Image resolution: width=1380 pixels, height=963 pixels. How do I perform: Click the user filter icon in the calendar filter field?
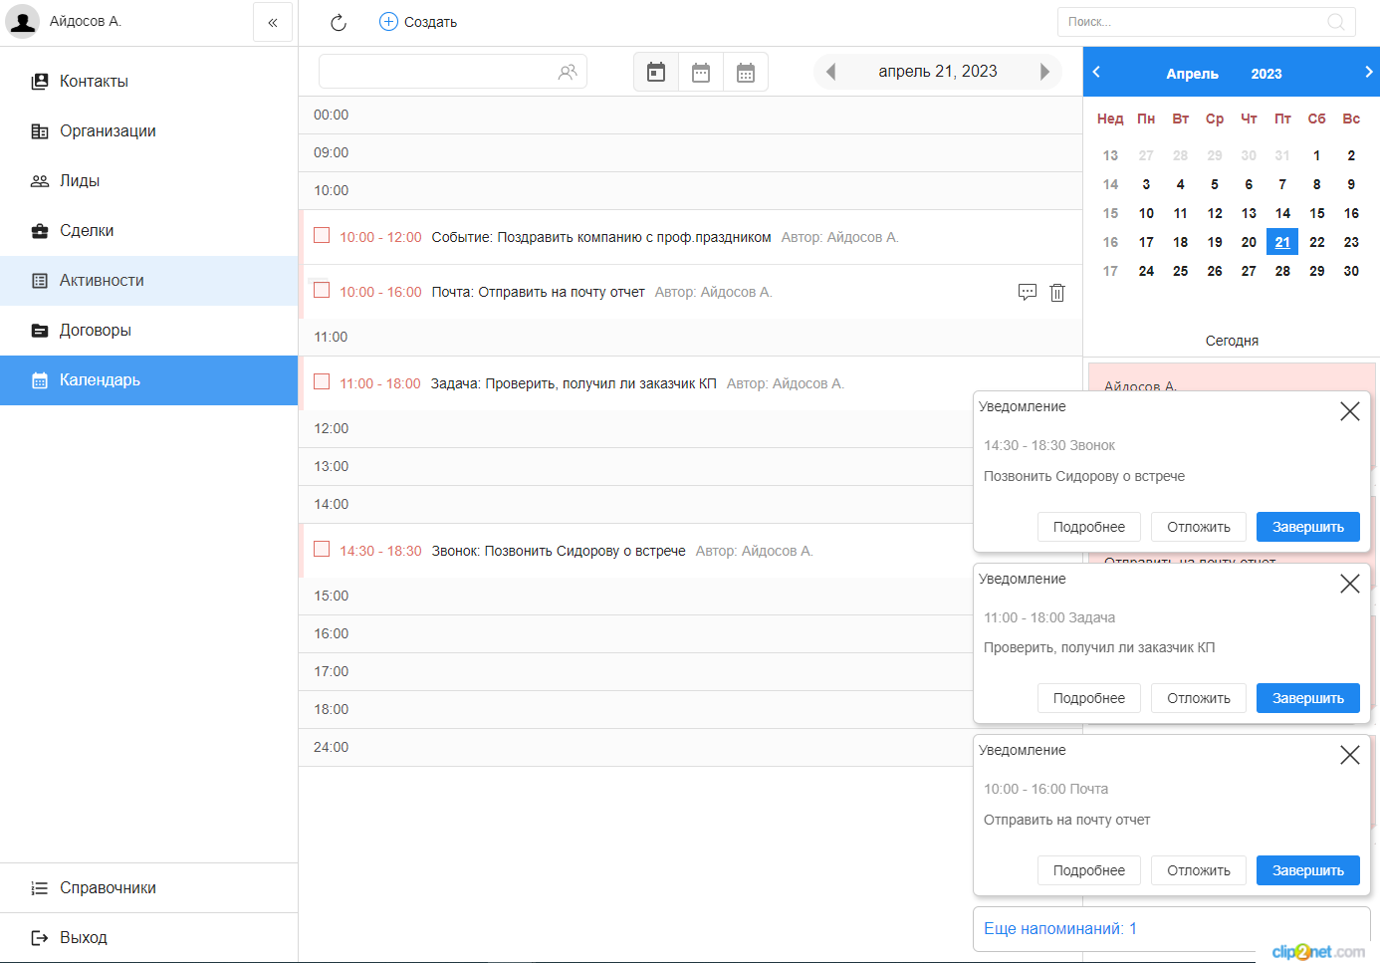(568, 72)
